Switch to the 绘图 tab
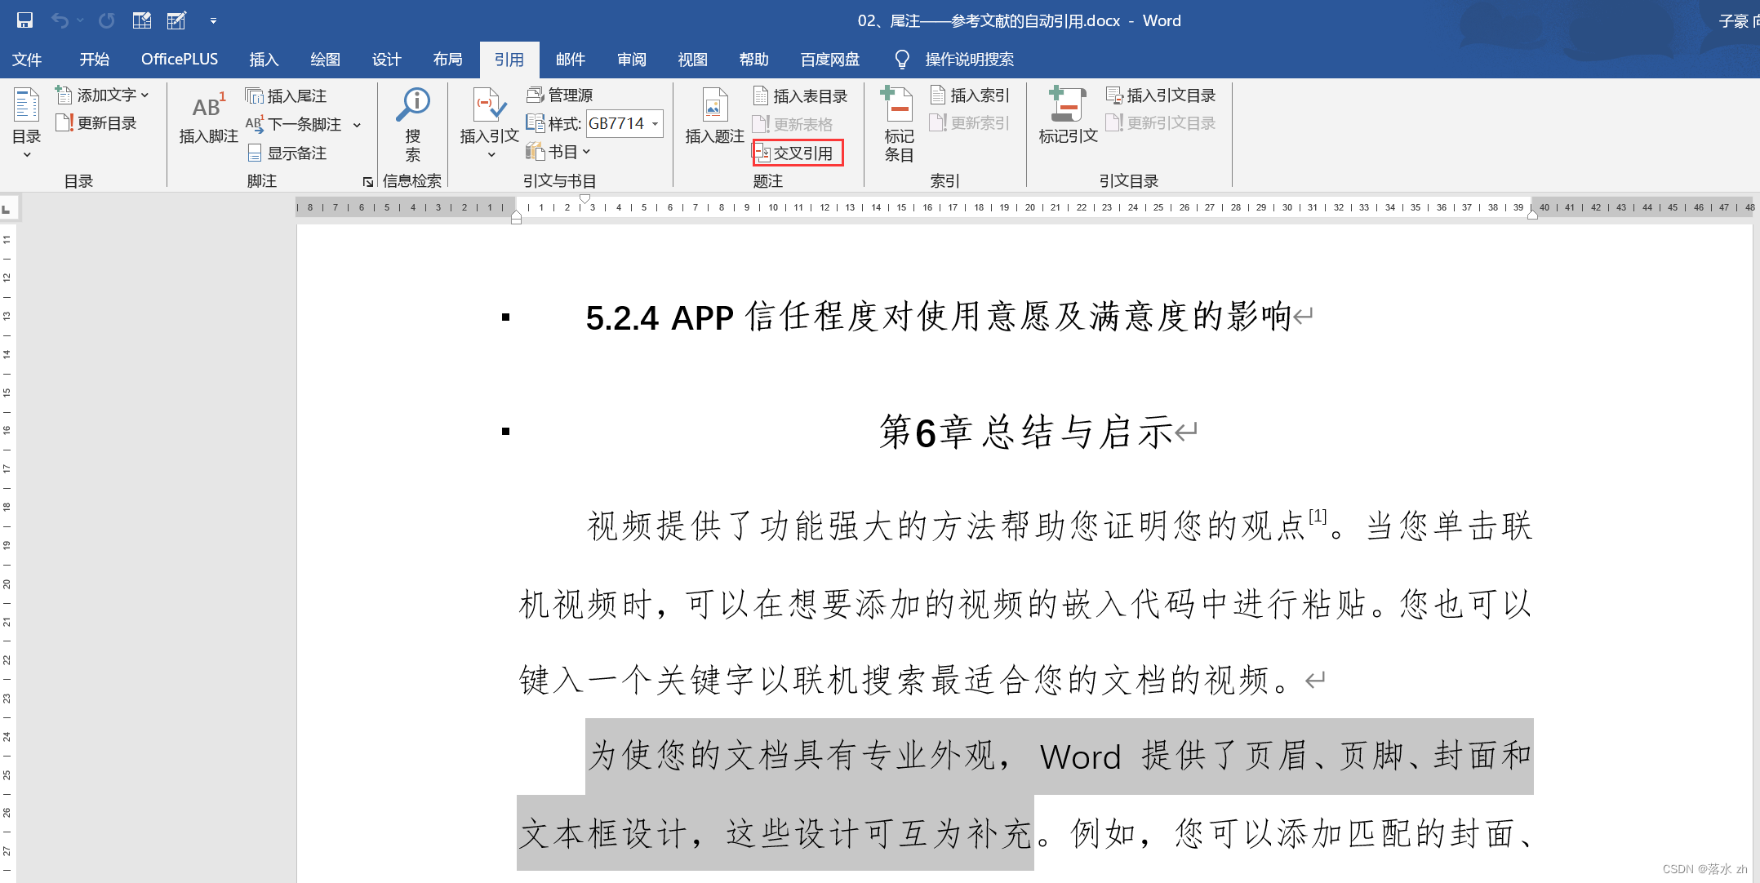 [x=325, y=60]
